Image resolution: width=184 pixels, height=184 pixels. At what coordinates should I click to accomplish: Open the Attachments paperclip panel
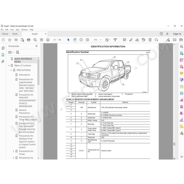click(x=3, y=61)
